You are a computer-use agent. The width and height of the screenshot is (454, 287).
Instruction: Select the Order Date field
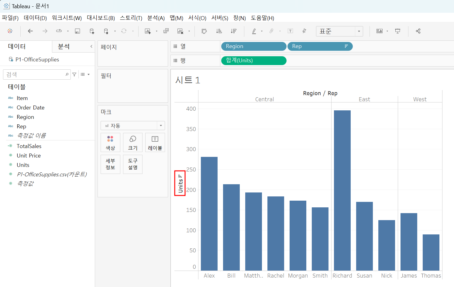(30, 108)
